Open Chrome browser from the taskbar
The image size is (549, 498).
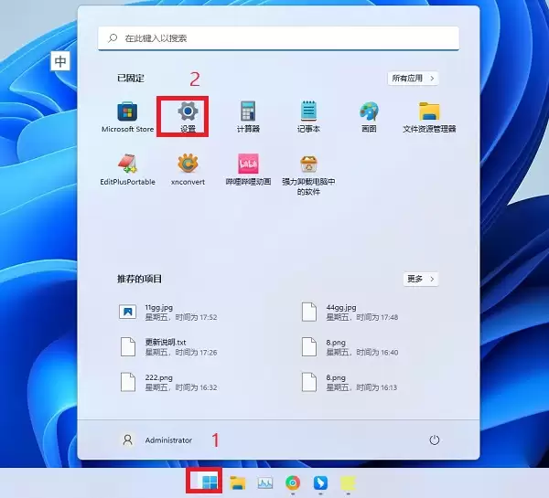pos(293,483)
